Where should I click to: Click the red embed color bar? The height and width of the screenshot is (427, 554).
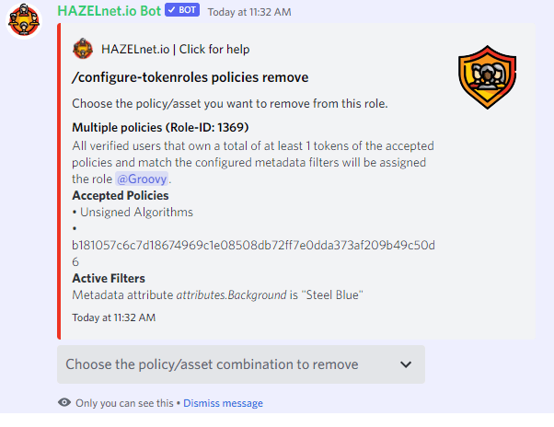pyautogui.click(x=59, y=181)
